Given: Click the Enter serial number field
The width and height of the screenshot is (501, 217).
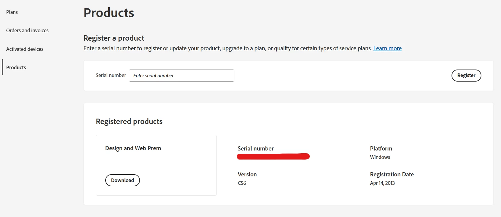Looking at the screenshot, I should (x=181, y=76).
